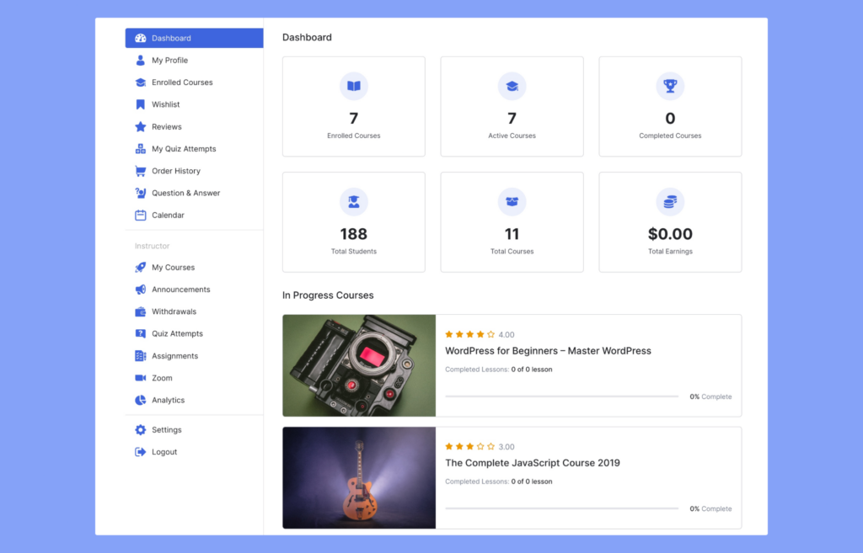Click the Total Earnings stat card
Screen dimensions: 863x553
669,221
